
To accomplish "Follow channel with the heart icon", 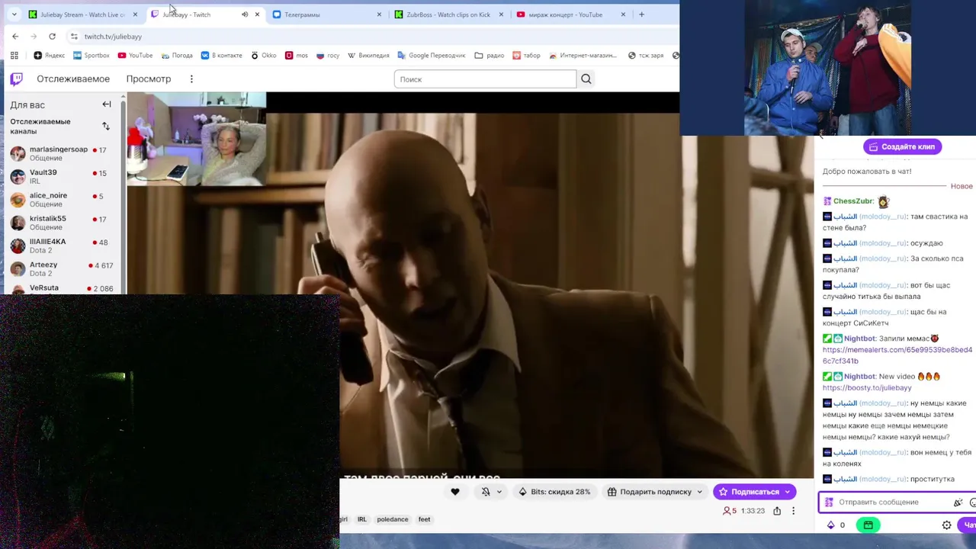I will 455,492.
